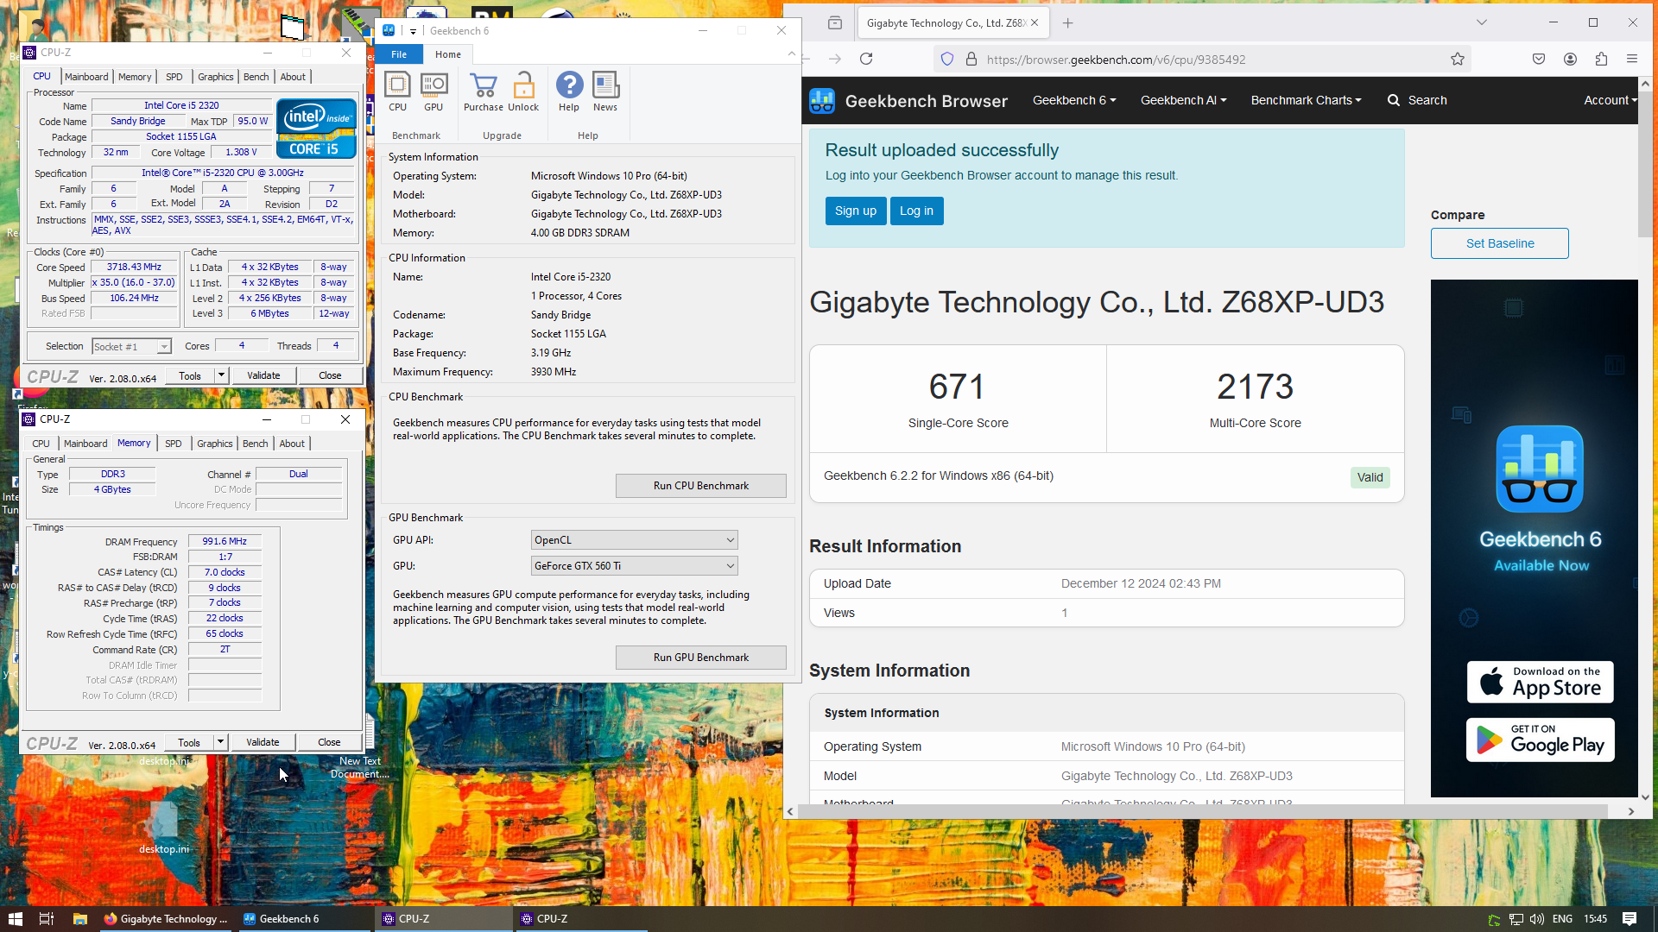Switch to Memory tab in upper CPU-Z window

point(135,77)
